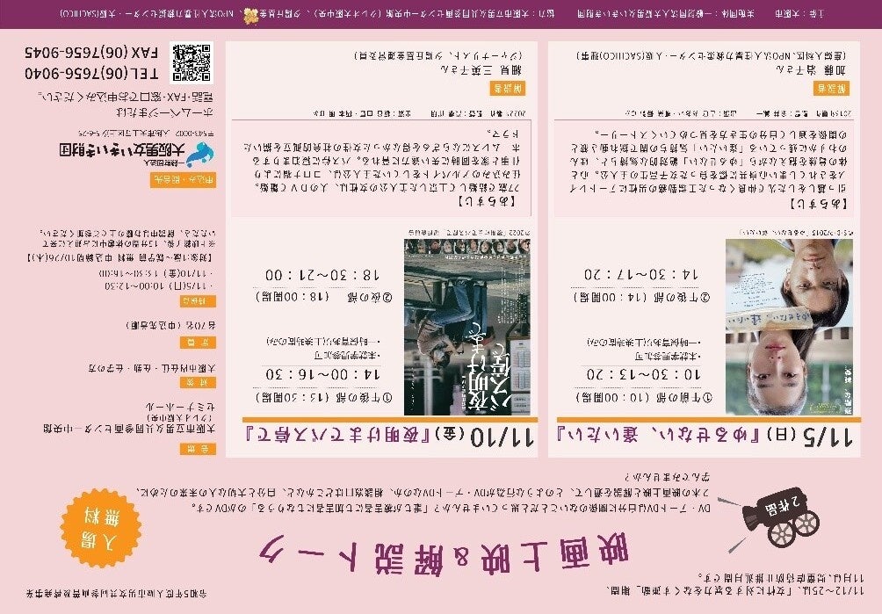Open the 夜明けまでバス停で movie poster
Viewport: 882px width, 614px height.
466,328
